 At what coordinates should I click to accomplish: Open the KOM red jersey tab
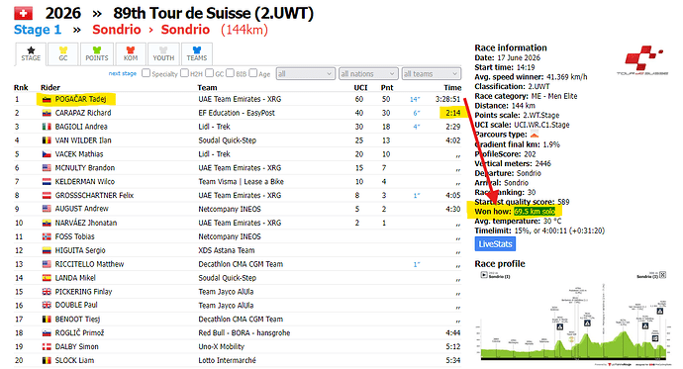131,54
